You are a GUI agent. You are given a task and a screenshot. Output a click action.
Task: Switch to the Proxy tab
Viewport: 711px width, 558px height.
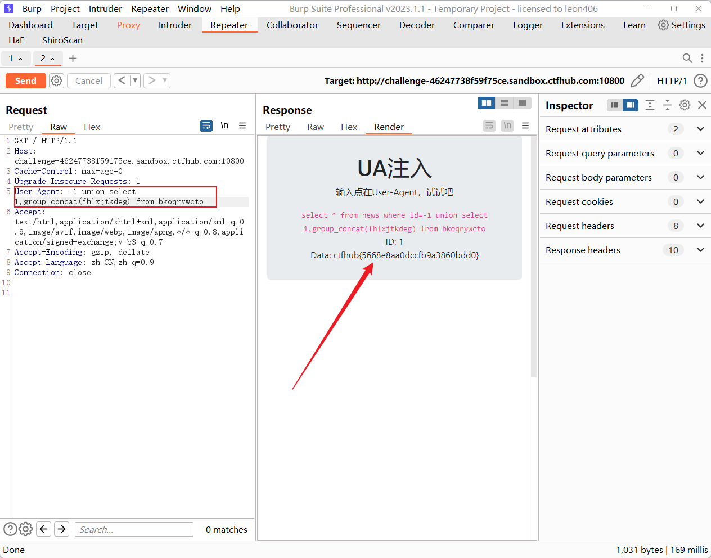point(128,25)
